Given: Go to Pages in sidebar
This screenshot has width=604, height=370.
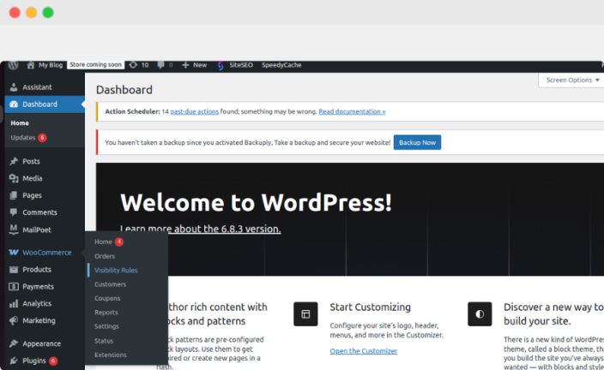Looking at the screenshot, I should click(x=32, y=195).
